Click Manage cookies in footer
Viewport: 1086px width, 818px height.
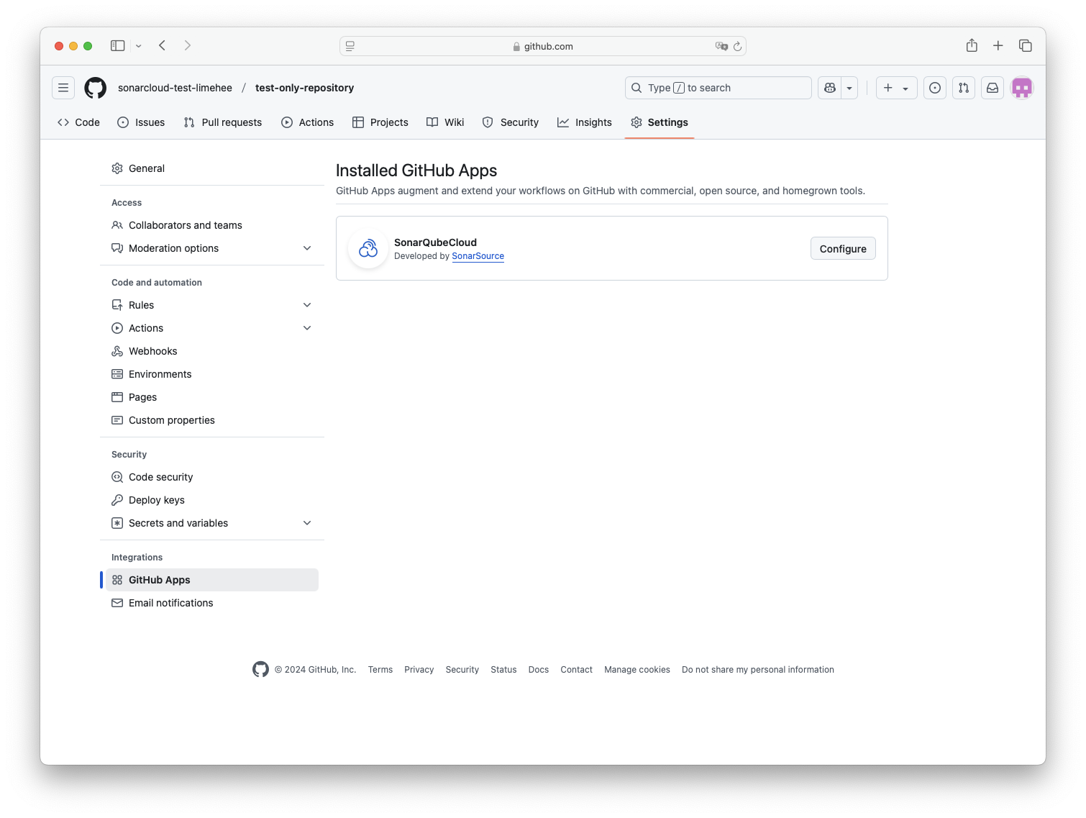[637, 670]
